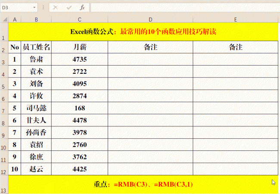Select the cell containing 鲁肃
The image size is (280, 194).
click(x=36, y=59)
